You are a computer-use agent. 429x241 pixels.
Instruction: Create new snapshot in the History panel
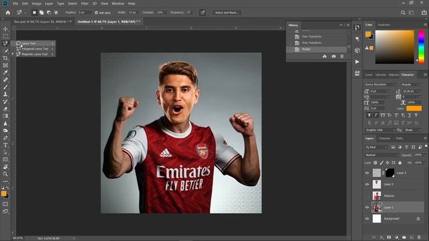(x=334, y=56)
